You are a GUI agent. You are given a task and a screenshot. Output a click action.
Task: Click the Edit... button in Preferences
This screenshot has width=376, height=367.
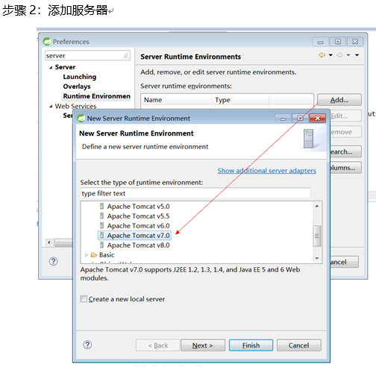pos(346,116)
